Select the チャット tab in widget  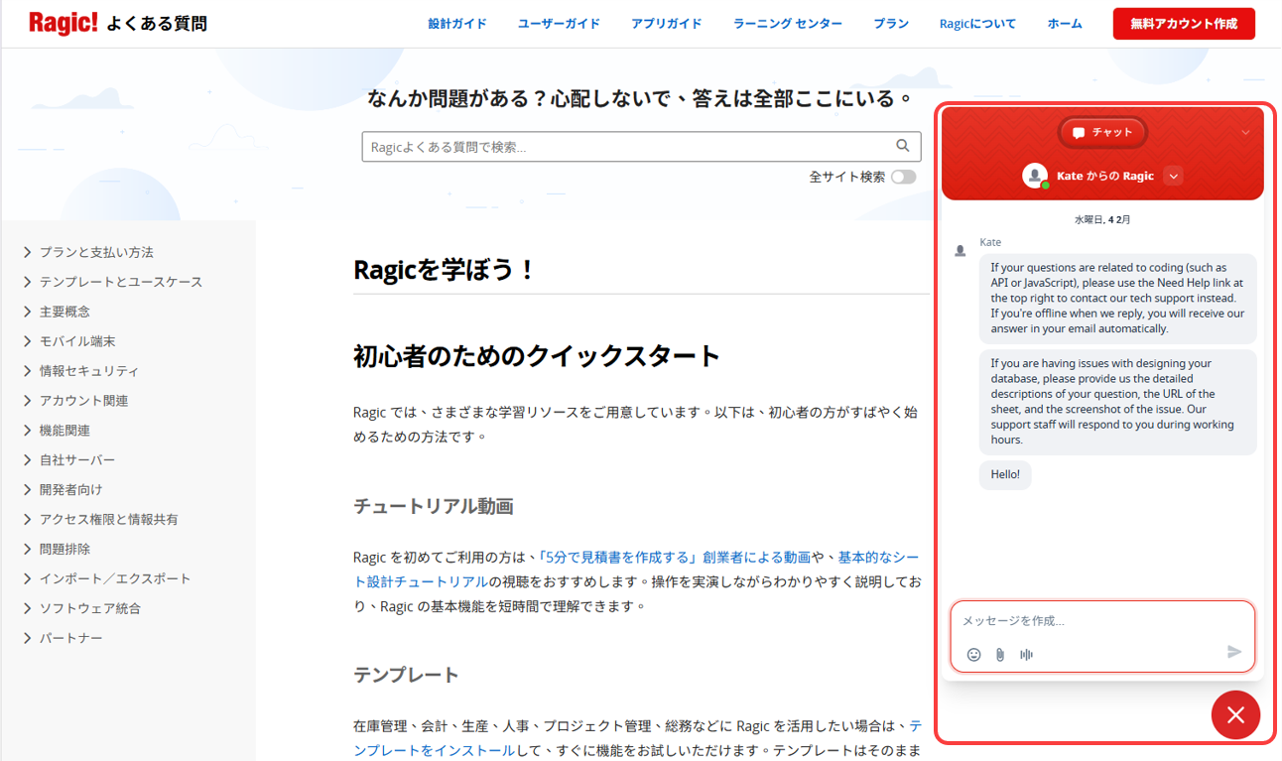click(x=1101, y=132)
